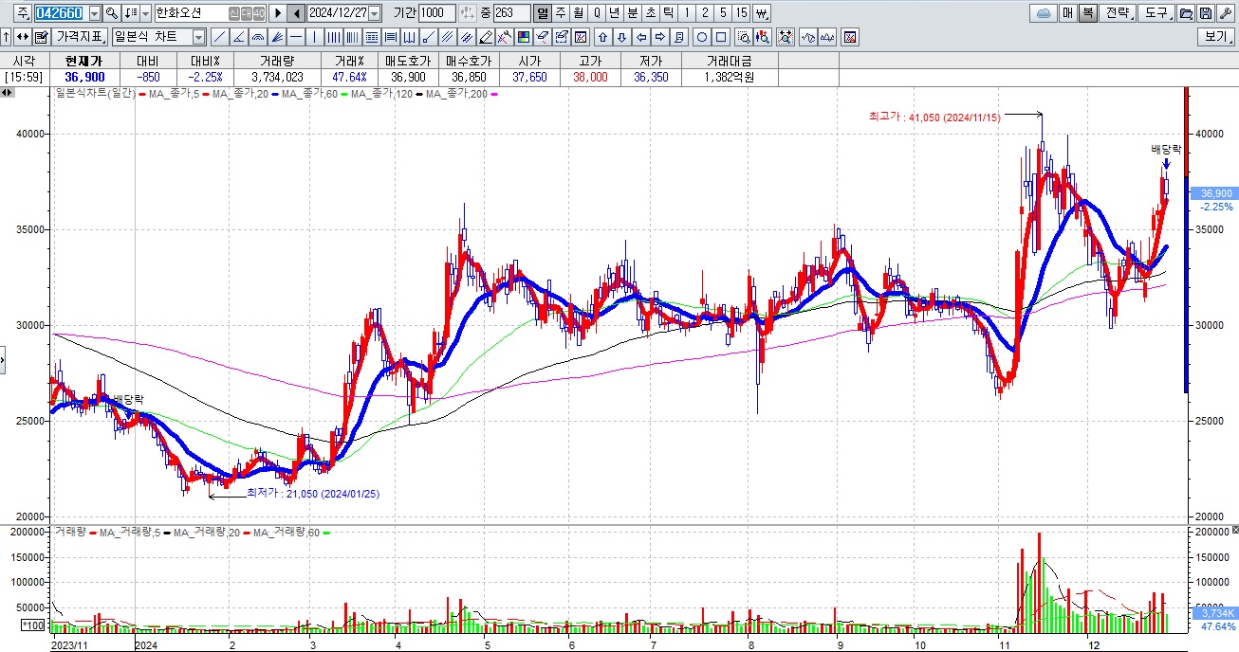Open the wrench settings icon

click(x=1227, y=13)
